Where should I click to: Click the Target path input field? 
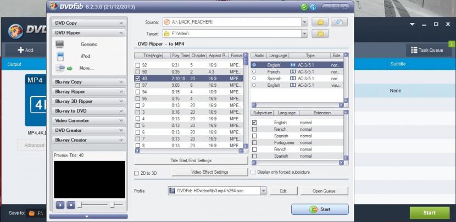click(x=232, y=34)
